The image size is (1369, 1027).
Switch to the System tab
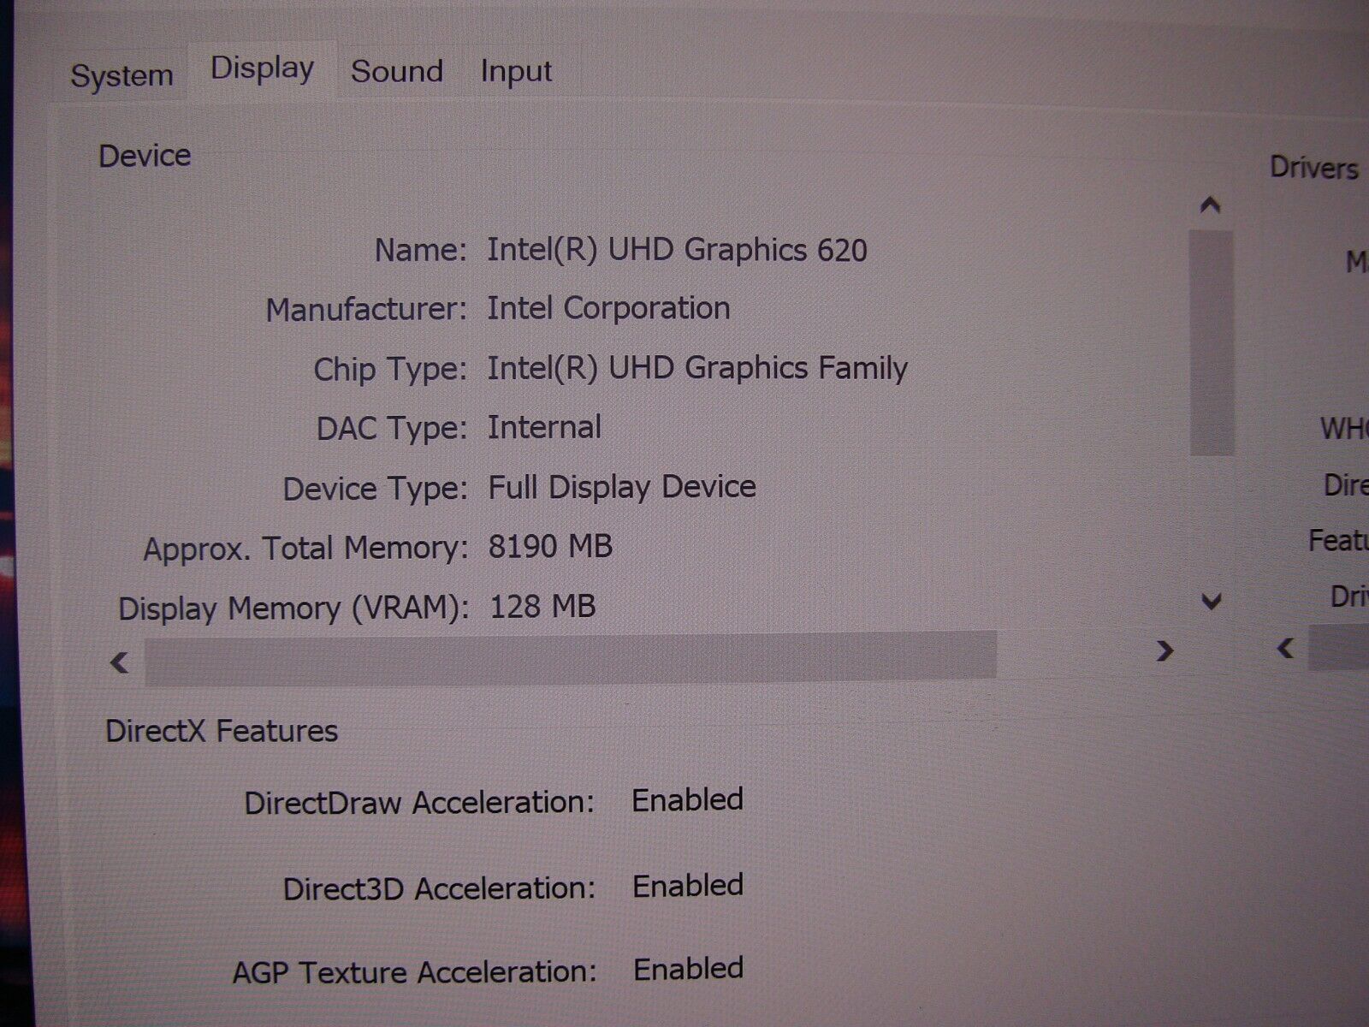[121, 75]
